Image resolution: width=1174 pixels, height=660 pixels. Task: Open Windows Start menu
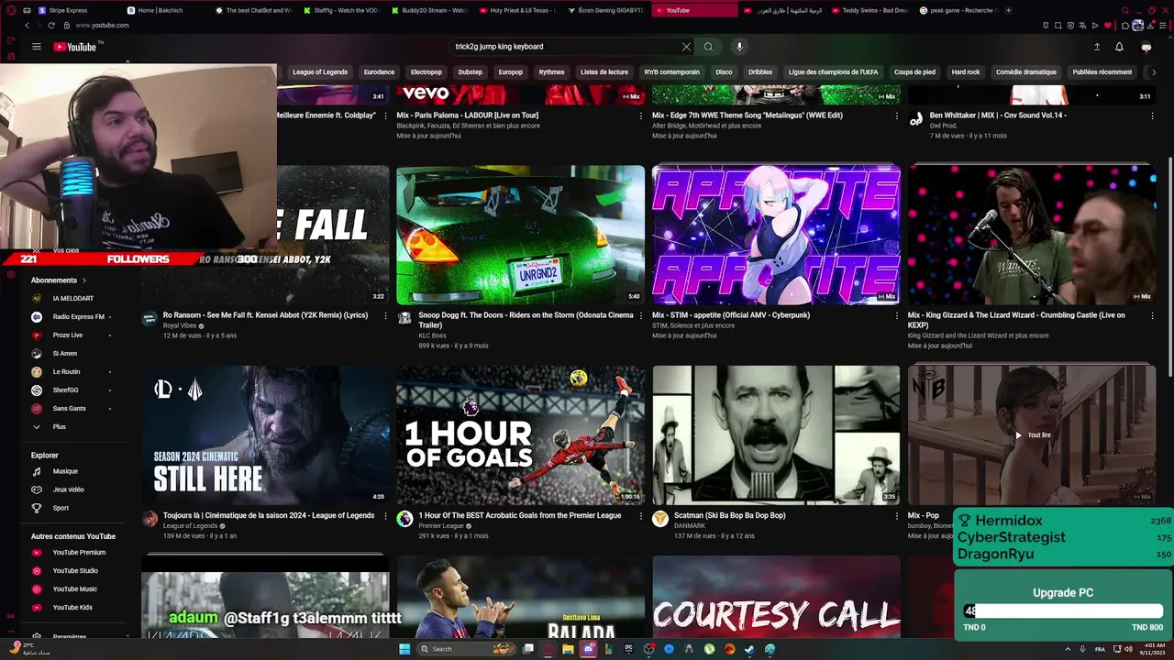coord(404,649)
